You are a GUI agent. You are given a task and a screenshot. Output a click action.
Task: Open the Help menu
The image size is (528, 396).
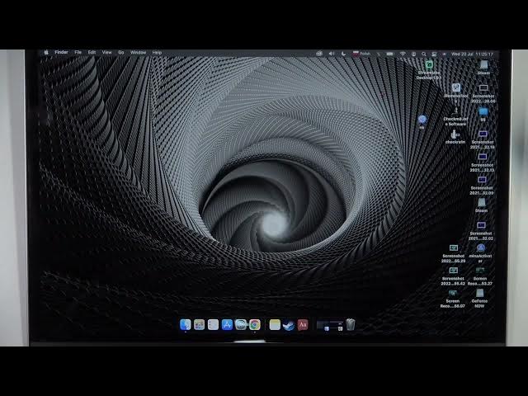tap(157, 53)
